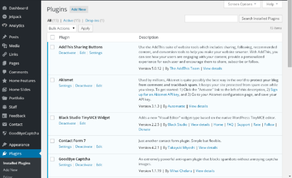Click the Analytics icon in sidebar
Viewport: 292px width, 178px height.
(4, 25)
